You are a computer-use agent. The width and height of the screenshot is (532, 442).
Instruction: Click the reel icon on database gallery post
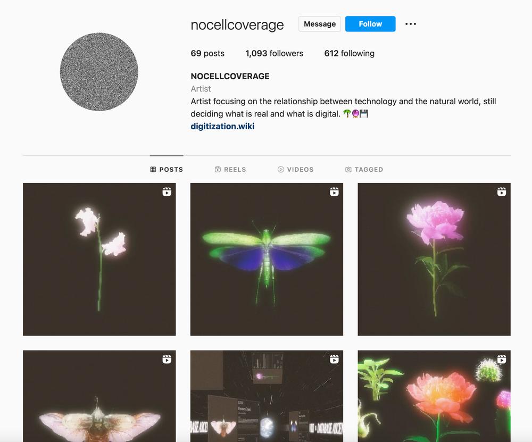[334, 359]
